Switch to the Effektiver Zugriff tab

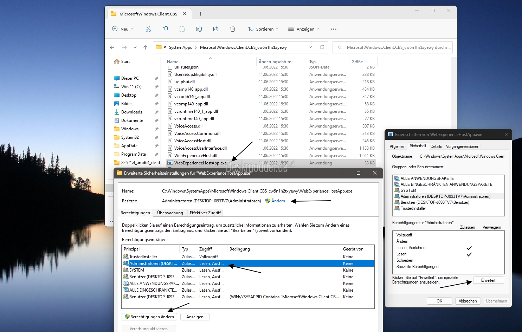205,213
